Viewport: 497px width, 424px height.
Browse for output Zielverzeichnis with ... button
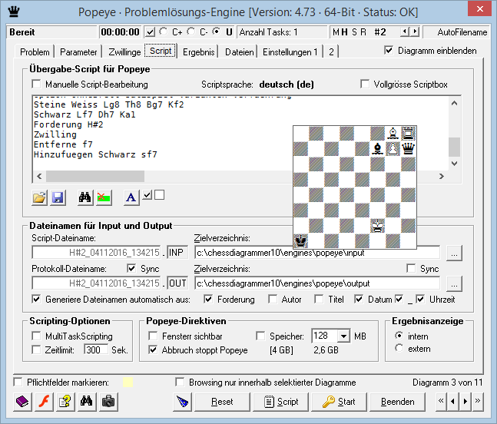pos(454,283)
